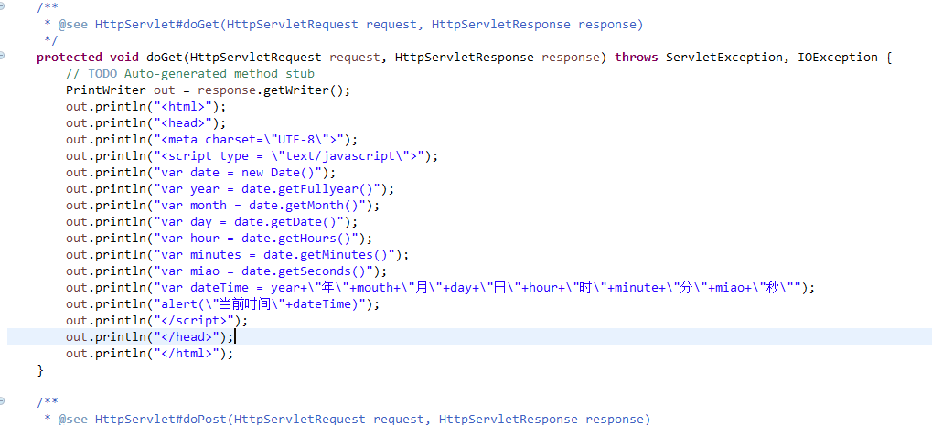Click 'HttpServletResponse' parameter type in doGet declaration

[465, 58]
